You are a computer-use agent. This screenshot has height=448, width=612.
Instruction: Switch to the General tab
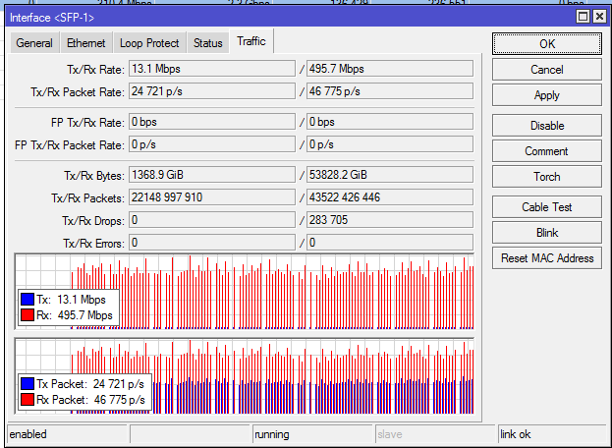34,43
